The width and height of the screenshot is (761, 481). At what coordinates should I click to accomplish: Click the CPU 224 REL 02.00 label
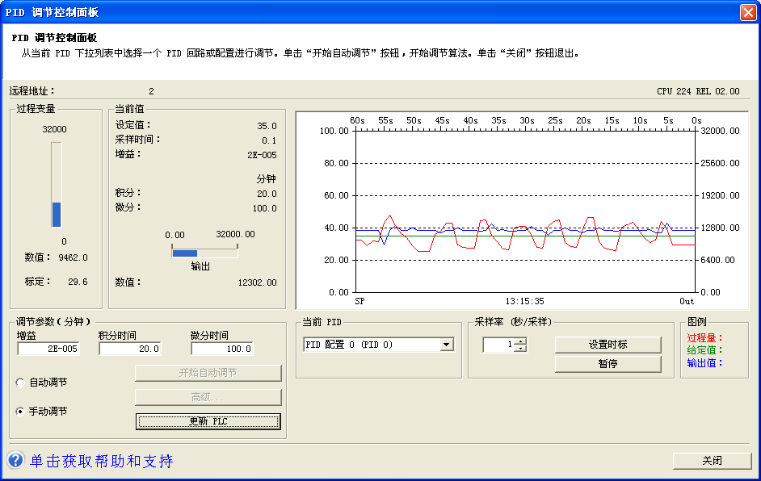698,91
